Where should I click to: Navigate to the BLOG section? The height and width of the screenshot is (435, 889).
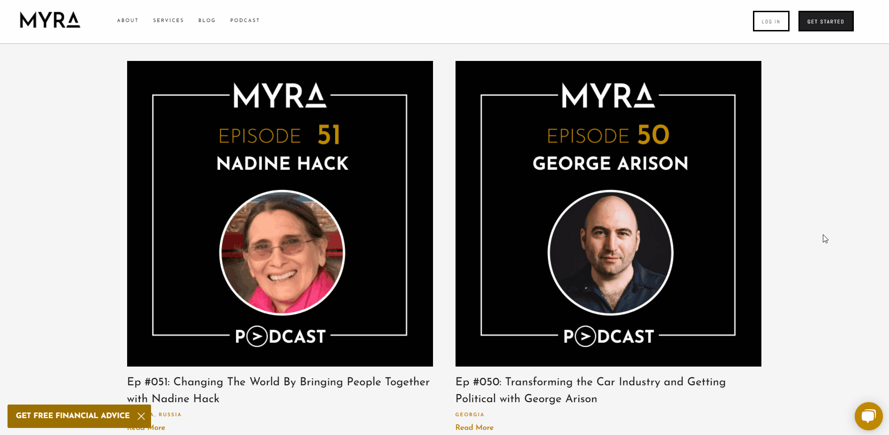207,21
